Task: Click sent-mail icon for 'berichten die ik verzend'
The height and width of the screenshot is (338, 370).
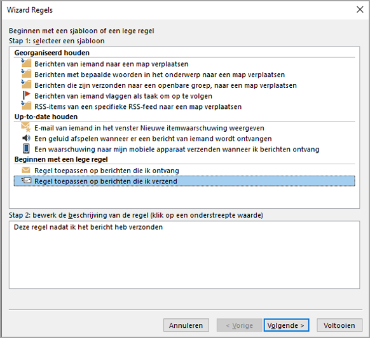Action: 26,181
